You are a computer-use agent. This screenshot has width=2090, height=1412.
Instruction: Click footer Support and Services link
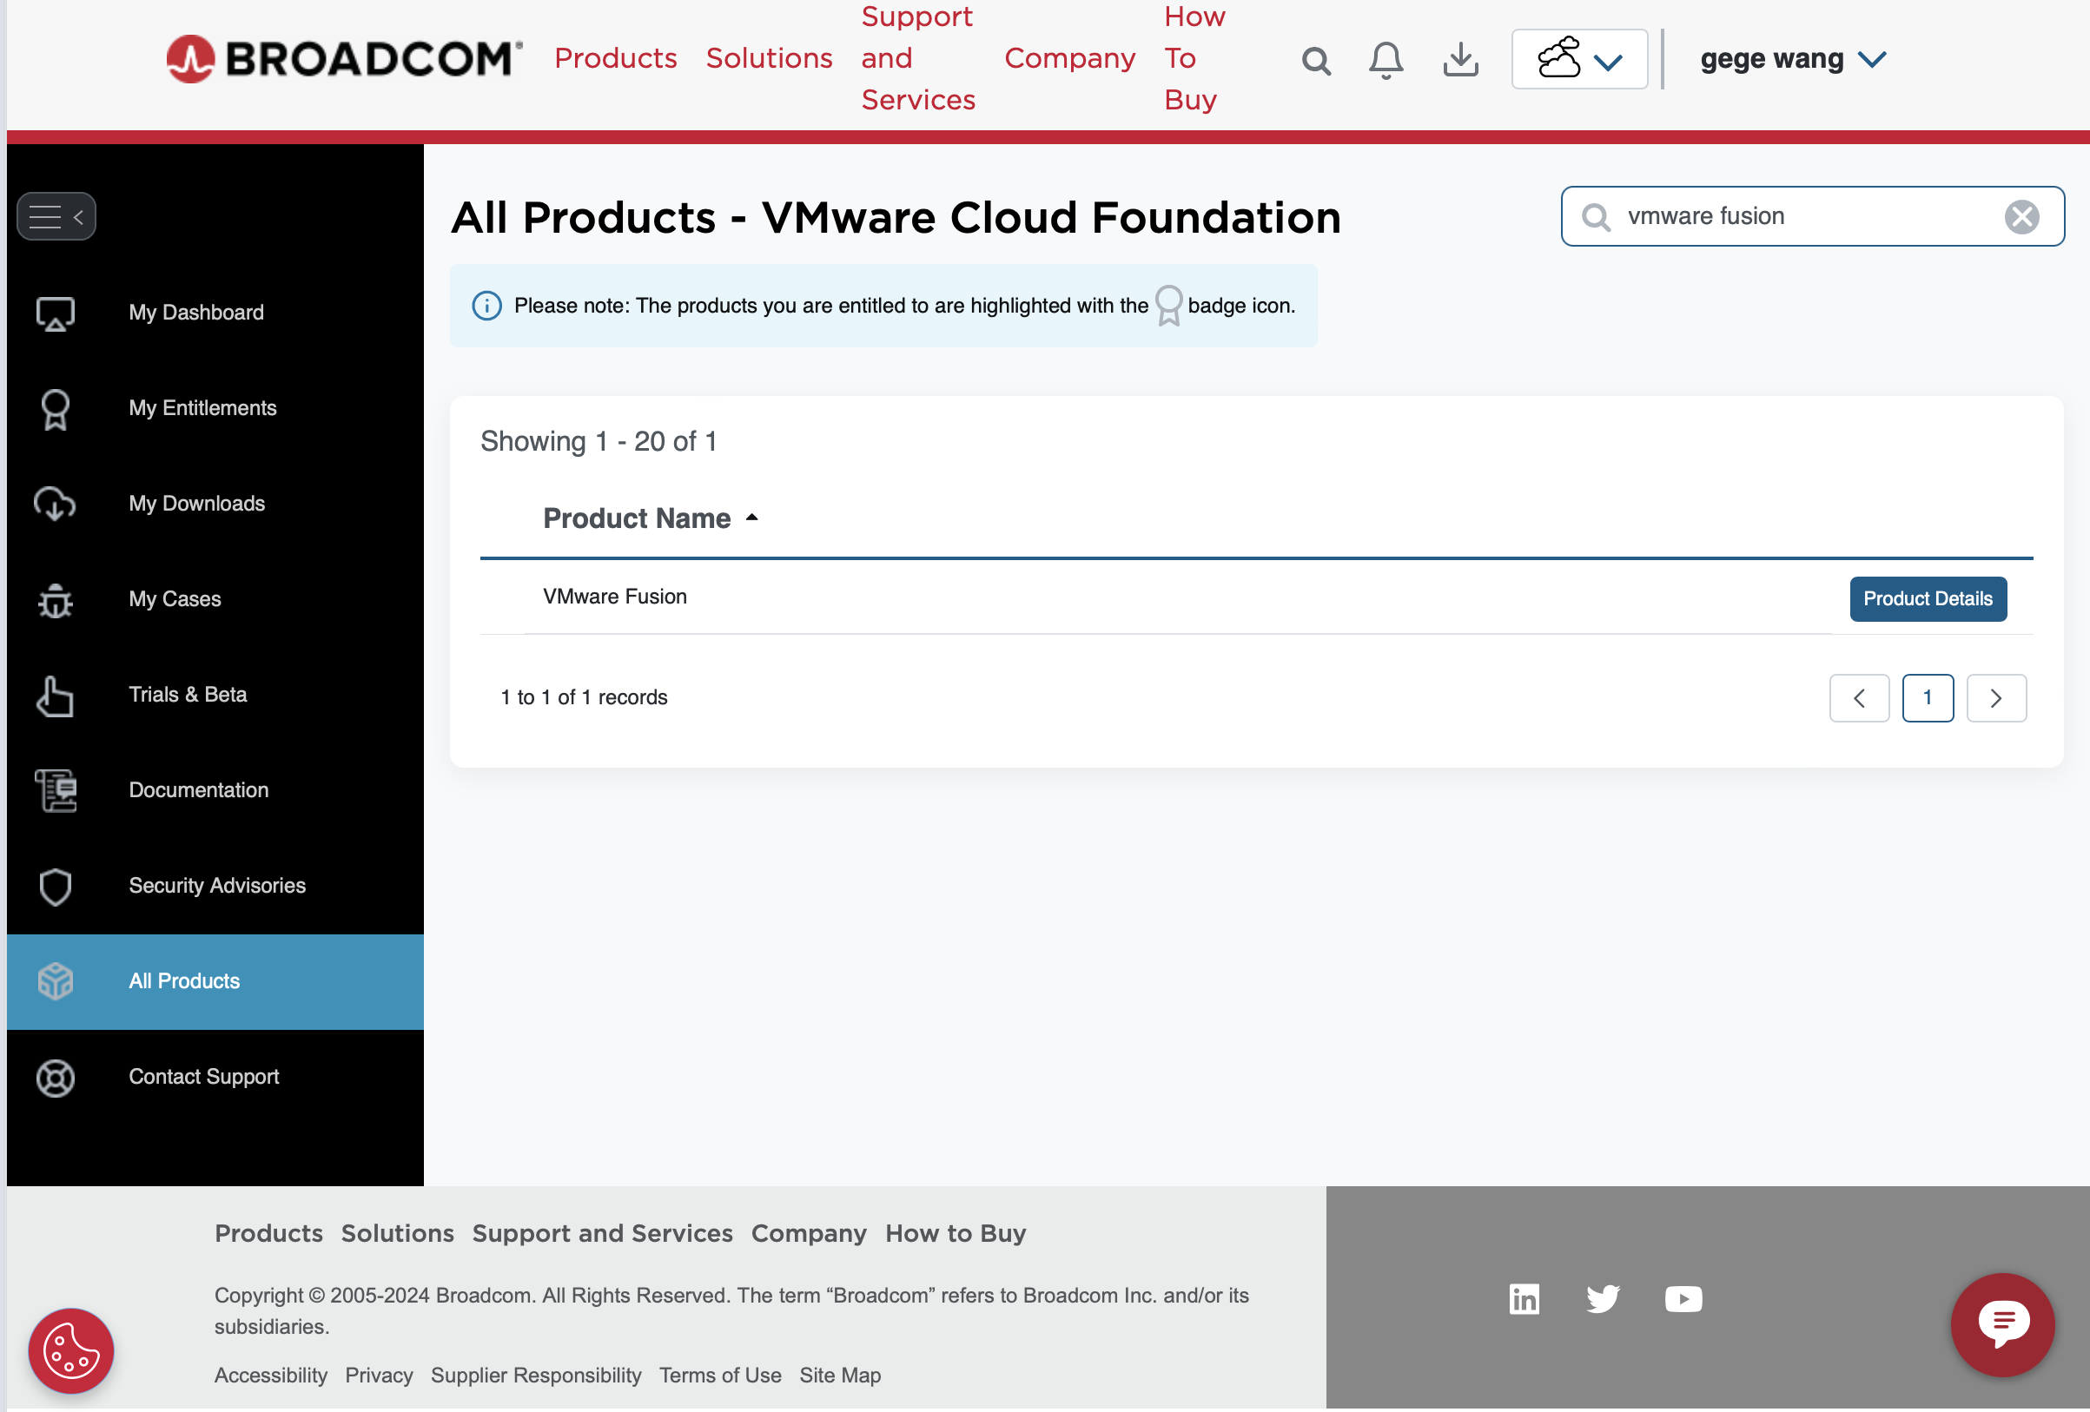(x=603, y=1233)
